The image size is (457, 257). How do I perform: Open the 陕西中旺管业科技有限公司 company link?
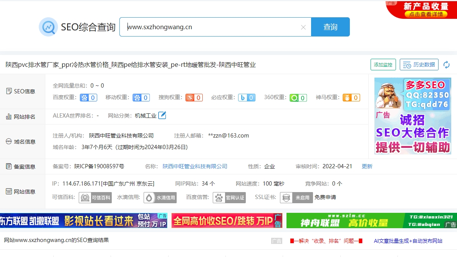(195, 167)
